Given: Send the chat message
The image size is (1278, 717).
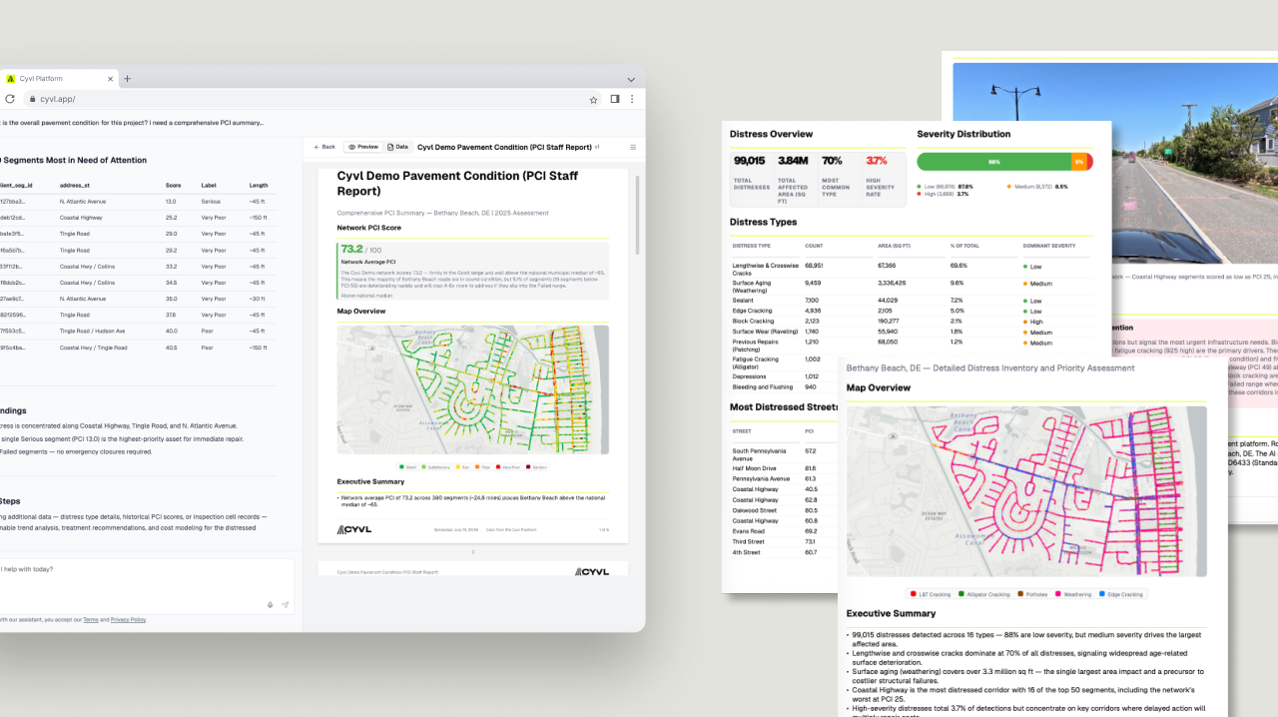Looking at the screenshot, I should (285, 604).
